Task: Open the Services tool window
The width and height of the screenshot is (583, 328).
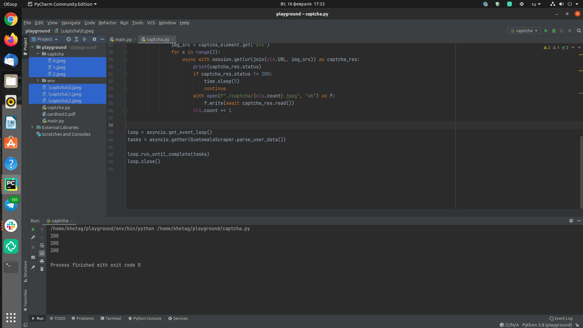Action: (x=178, y=318)
